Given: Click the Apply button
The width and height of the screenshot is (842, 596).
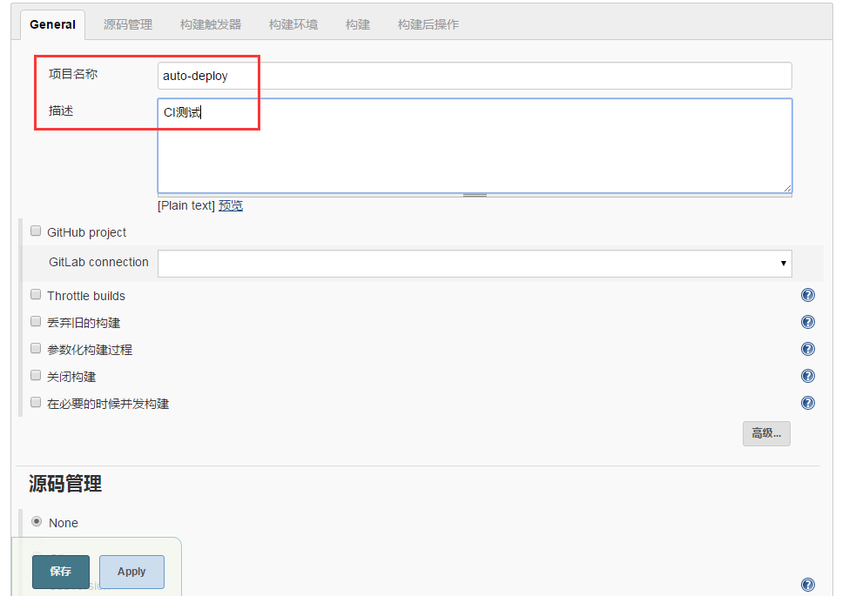Looking at the screenshot, I should (131, 572).
